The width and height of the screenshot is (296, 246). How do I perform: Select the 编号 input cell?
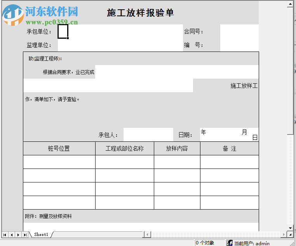pyautogui.click(x=239, y=45)
